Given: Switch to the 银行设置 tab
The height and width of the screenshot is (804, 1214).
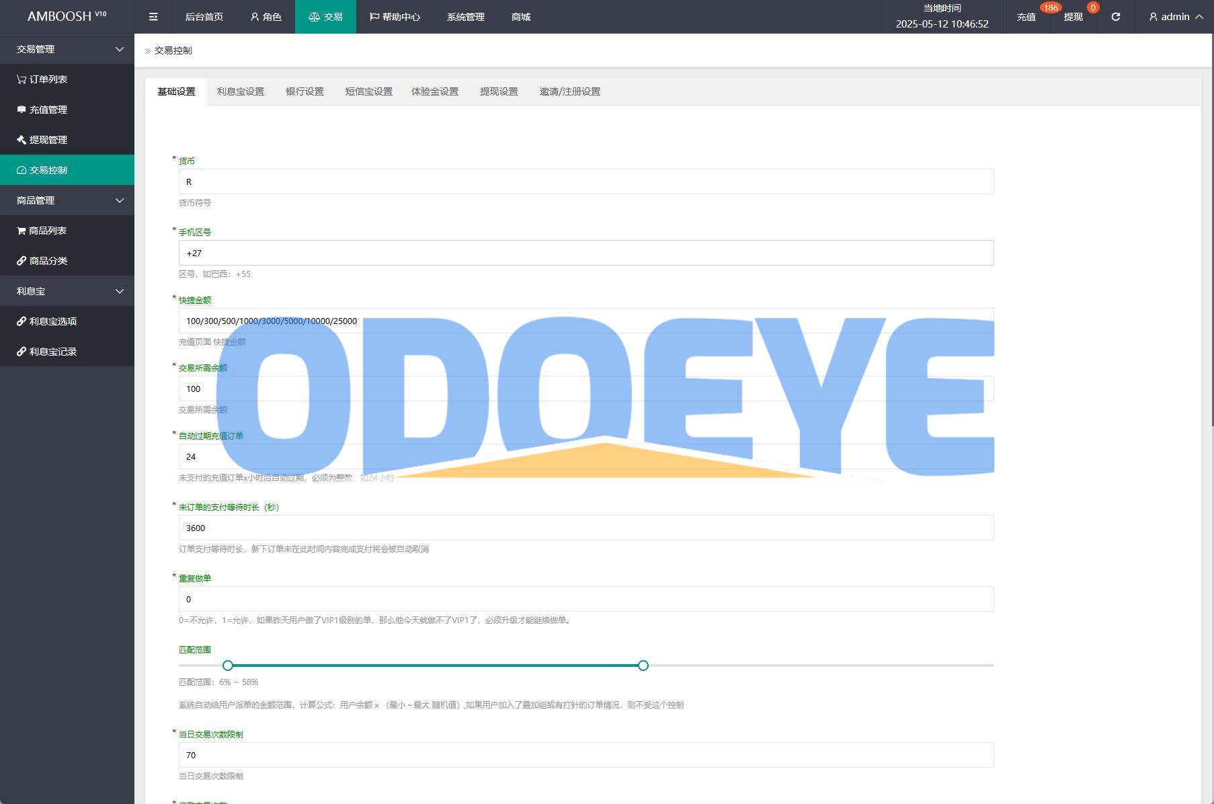Looking at the screenshot, I should [305, 91].
